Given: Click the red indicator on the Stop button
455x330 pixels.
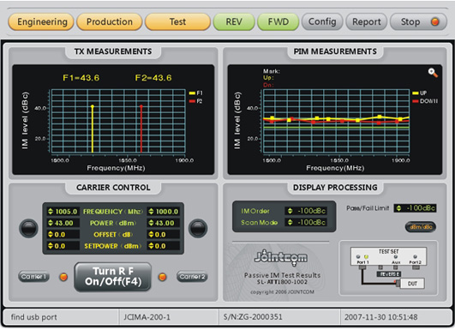Looking at the screenshot, I should [434, 21].
